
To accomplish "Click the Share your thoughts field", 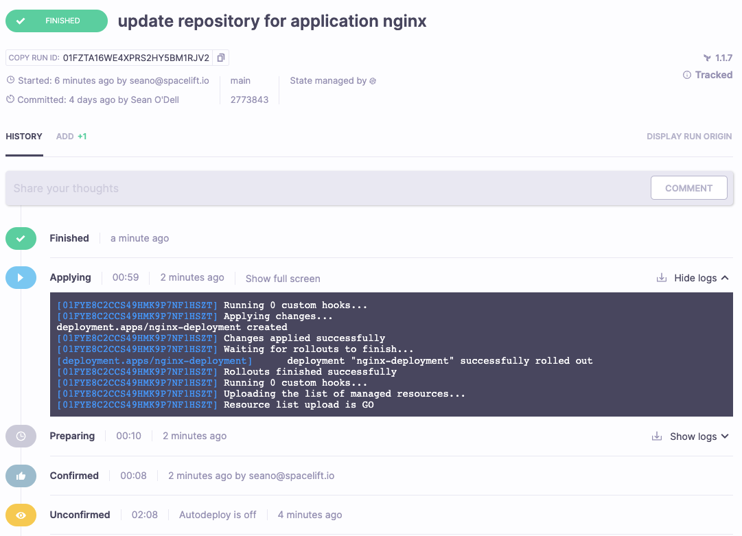I will [x=323, y=188].
